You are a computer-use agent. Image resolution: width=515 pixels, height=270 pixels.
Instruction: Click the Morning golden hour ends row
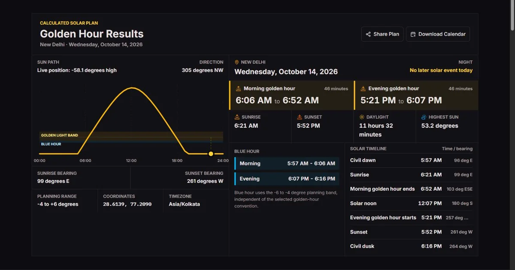411,189
